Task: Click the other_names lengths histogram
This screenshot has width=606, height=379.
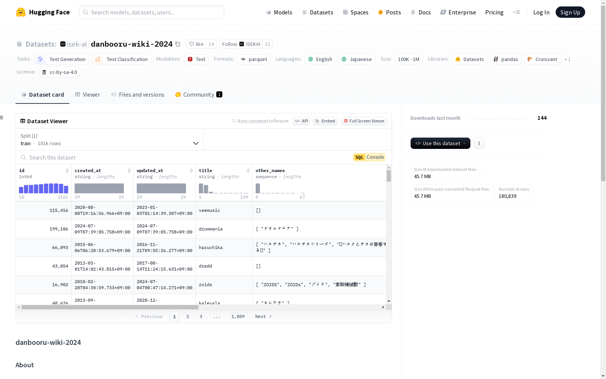Action: 280,188
